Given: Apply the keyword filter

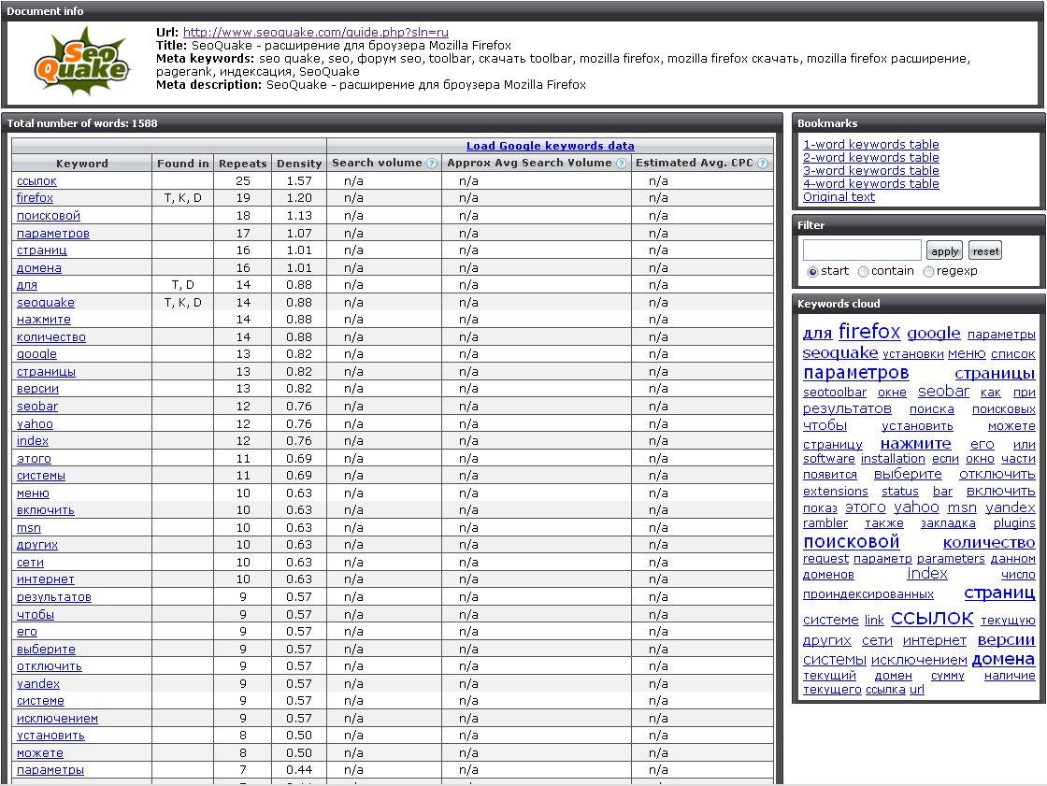Looking at the screenshot, I should pos(944,251).
